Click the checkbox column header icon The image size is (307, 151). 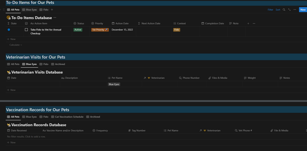click(27, 23)
